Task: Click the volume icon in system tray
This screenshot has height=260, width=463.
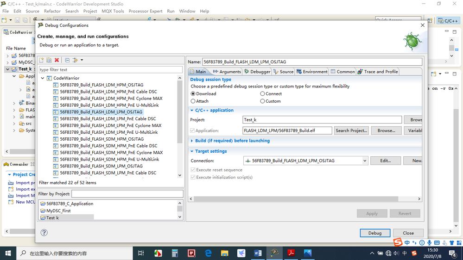Action: [396, 253]
